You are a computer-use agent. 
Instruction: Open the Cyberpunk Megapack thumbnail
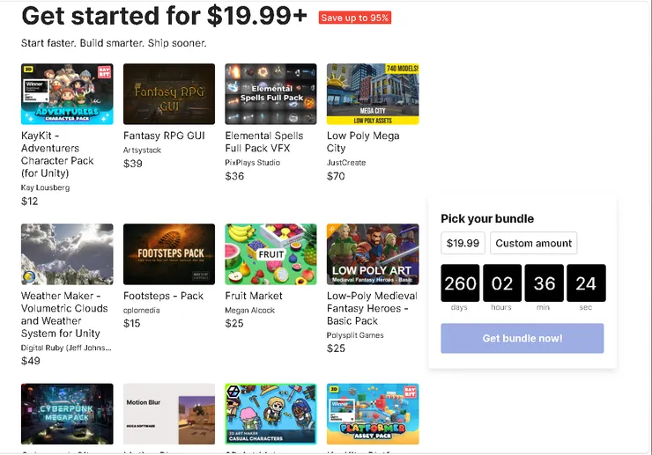coord(67,414)
